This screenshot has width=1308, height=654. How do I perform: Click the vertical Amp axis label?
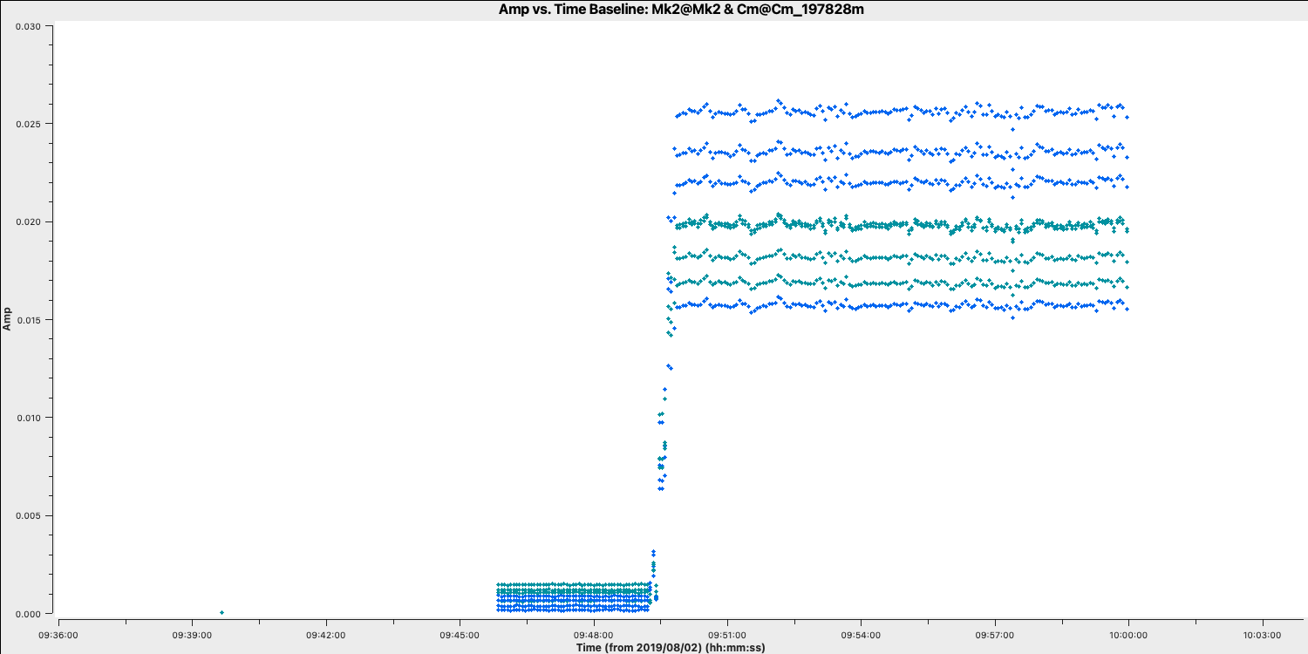7,318
